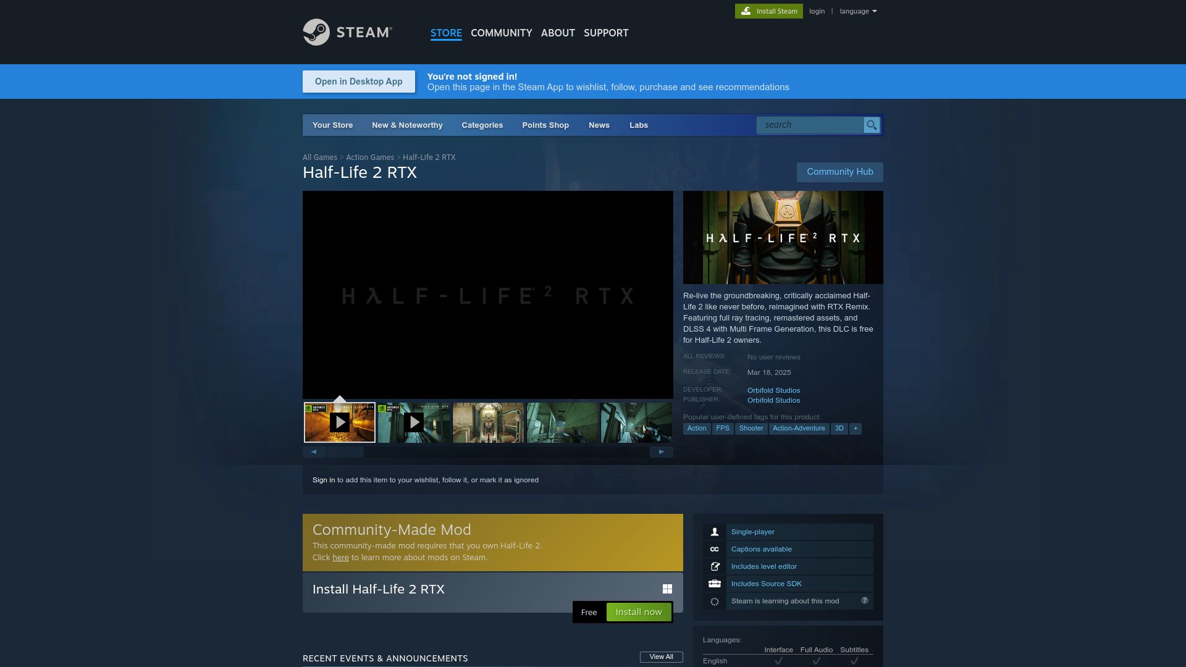
Task: Go to the COMMUNITY tab
Action: coord(501,33)
